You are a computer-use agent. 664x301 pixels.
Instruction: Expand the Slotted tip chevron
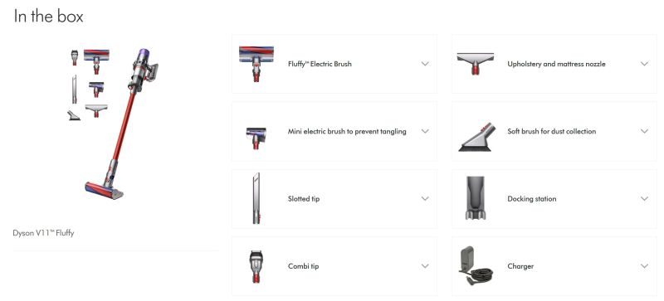coord(425,198)
